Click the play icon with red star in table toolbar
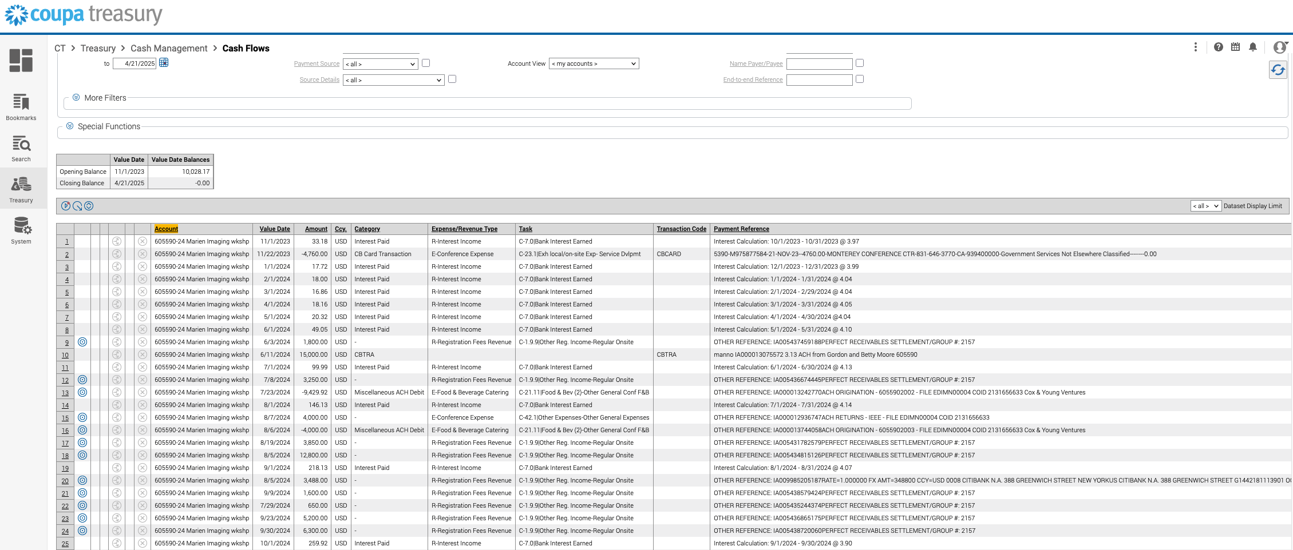The image size is (1293, 550). 66,206
